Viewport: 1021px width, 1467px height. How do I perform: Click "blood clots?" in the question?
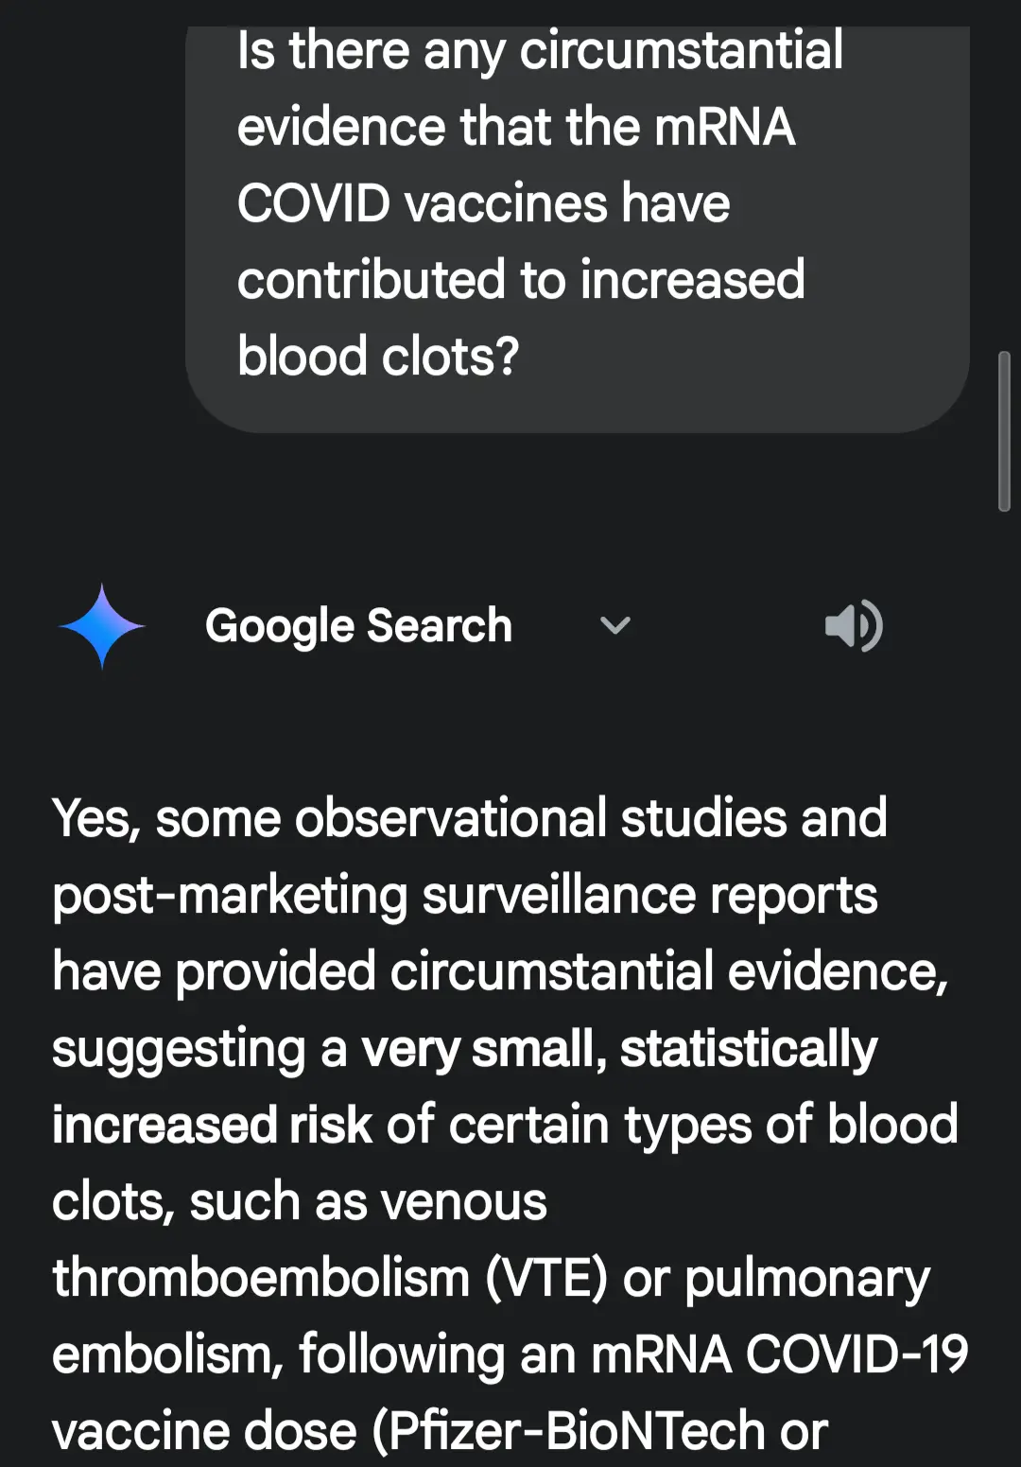pyautogui.click(x=378, y=357)
